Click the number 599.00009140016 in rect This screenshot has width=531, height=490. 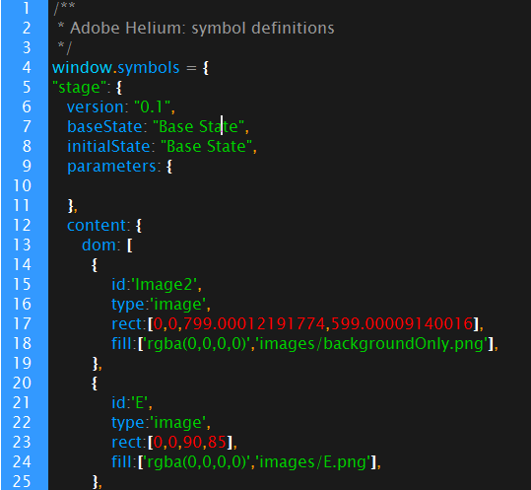tap(402, 324)
